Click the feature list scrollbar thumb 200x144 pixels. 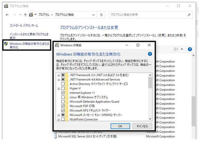click(150, 83)
